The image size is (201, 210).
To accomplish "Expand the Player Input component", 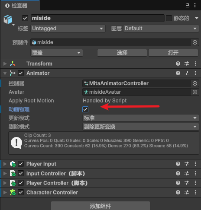I will click(5, 164).
